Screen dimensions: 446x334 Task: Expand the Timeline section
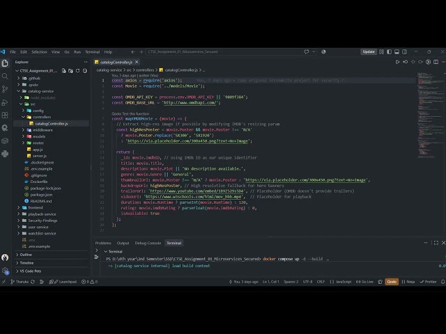click(x=26, y=263)
